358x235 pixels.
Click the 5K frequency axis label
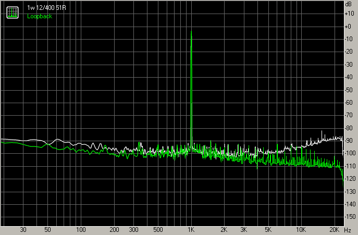tap(268, 230)
